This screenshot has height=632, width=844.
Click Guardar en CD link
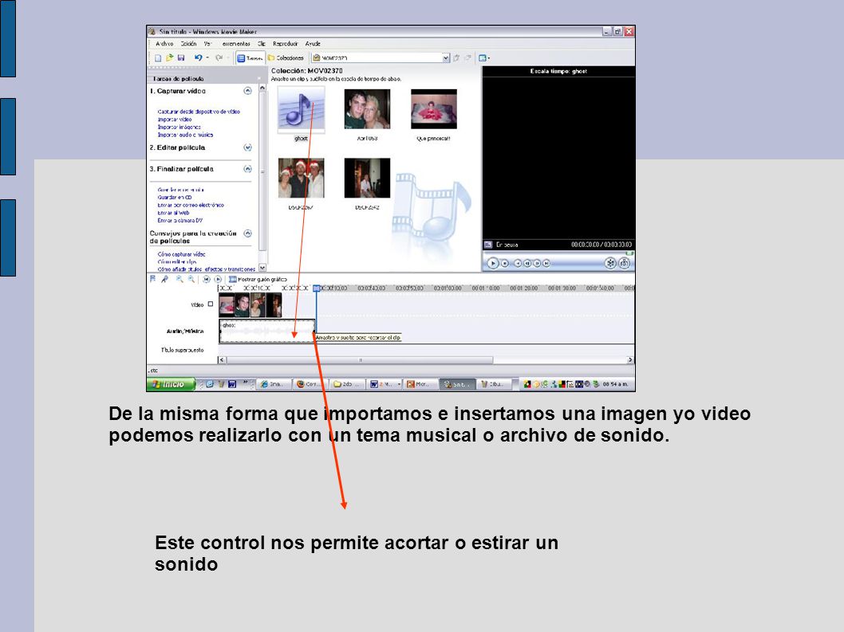click(175, 198)
